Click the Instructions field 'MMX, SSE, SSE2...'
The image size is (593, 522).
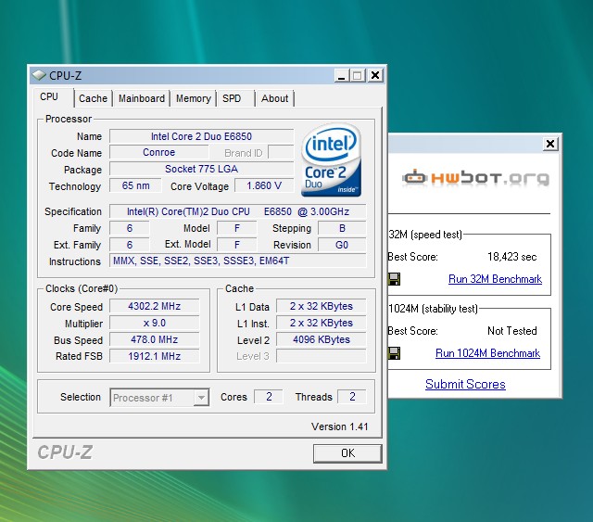click(237, 261)
